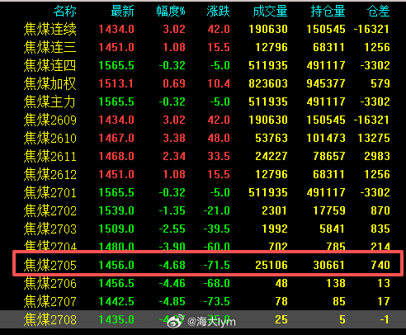Click change value -21.0 in 焦煤2702 row

pos(217,210)
